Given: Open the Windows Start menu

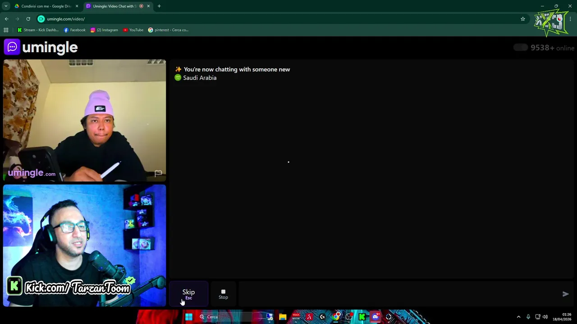Looking at the screenshot, I should (x=189, y=317).
